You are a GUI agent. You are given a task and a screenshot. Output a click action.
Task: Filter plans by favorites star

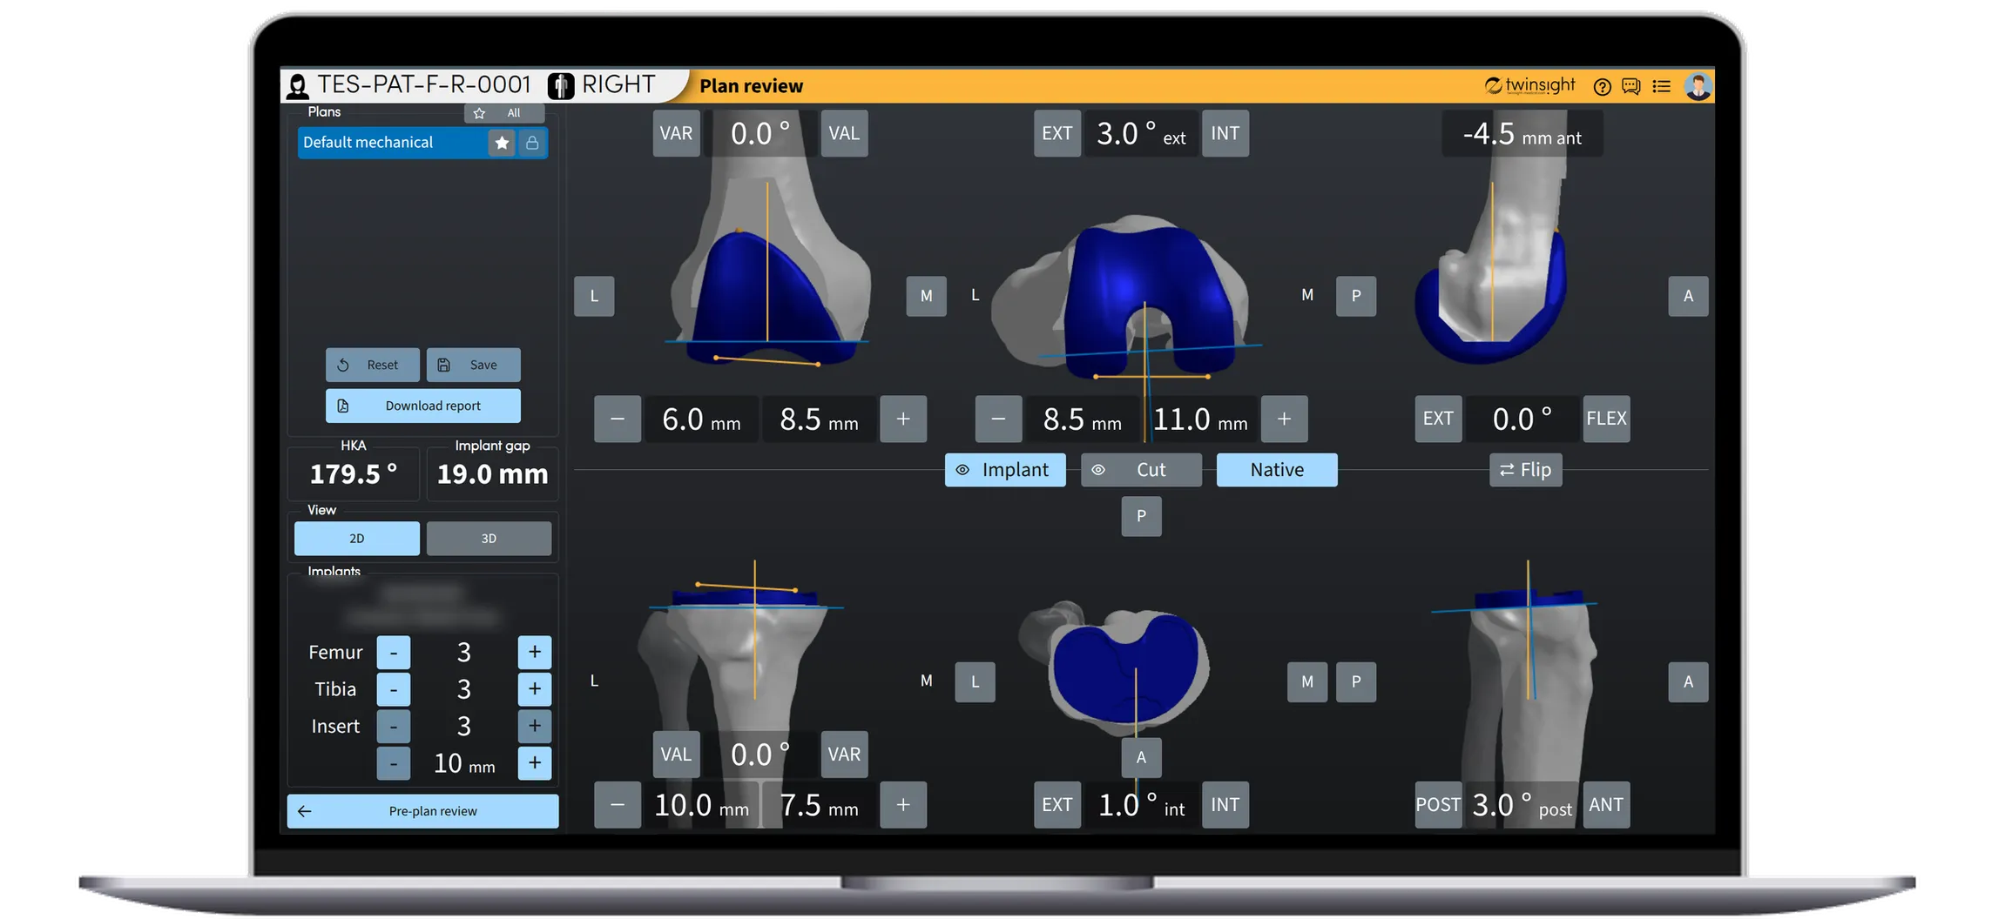click(479, 113)
